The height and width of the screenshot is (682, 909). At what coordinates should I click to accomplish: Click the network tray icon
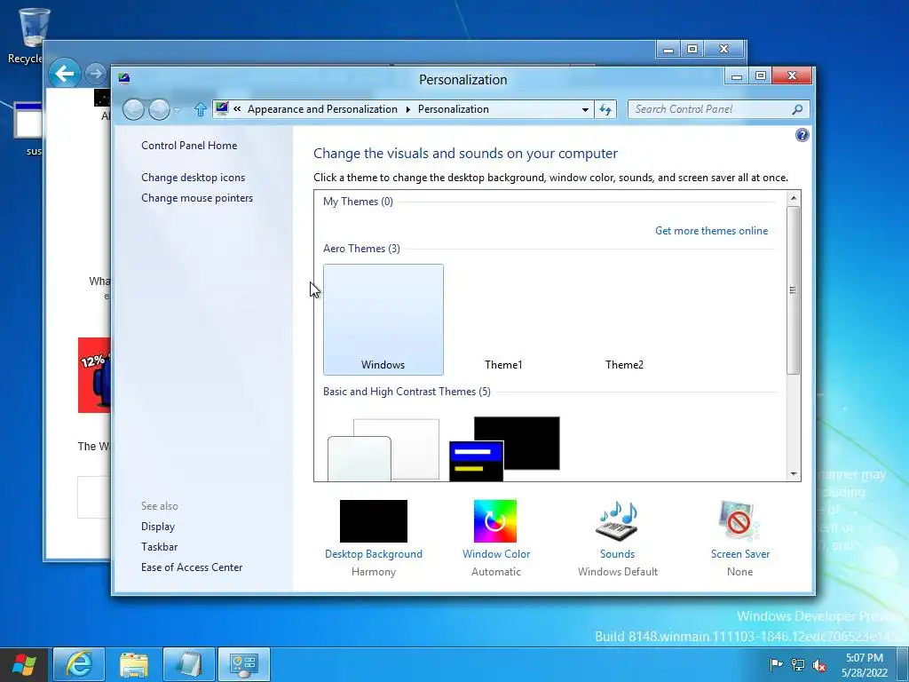click(798, 664)
